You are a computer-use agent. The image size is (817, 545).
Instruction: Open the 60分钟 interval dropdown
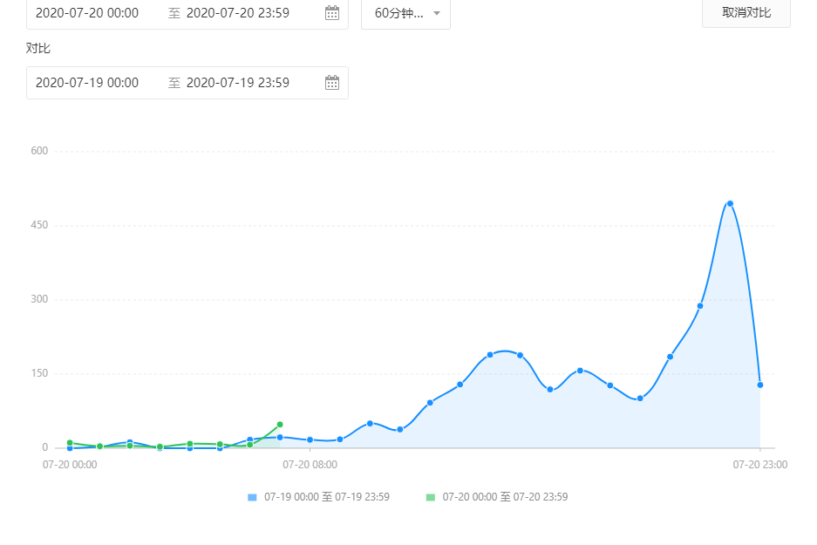(x=406, y=13)
